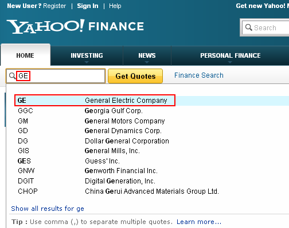Pick the GGC Georgia Gulf Corp. suggestion
Viewport: 289px width, 228px height.
[152, 111]
